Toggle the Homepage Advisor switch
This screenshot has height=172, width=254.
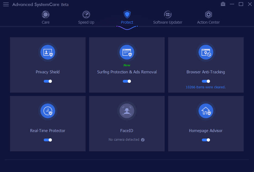point(206,140)
